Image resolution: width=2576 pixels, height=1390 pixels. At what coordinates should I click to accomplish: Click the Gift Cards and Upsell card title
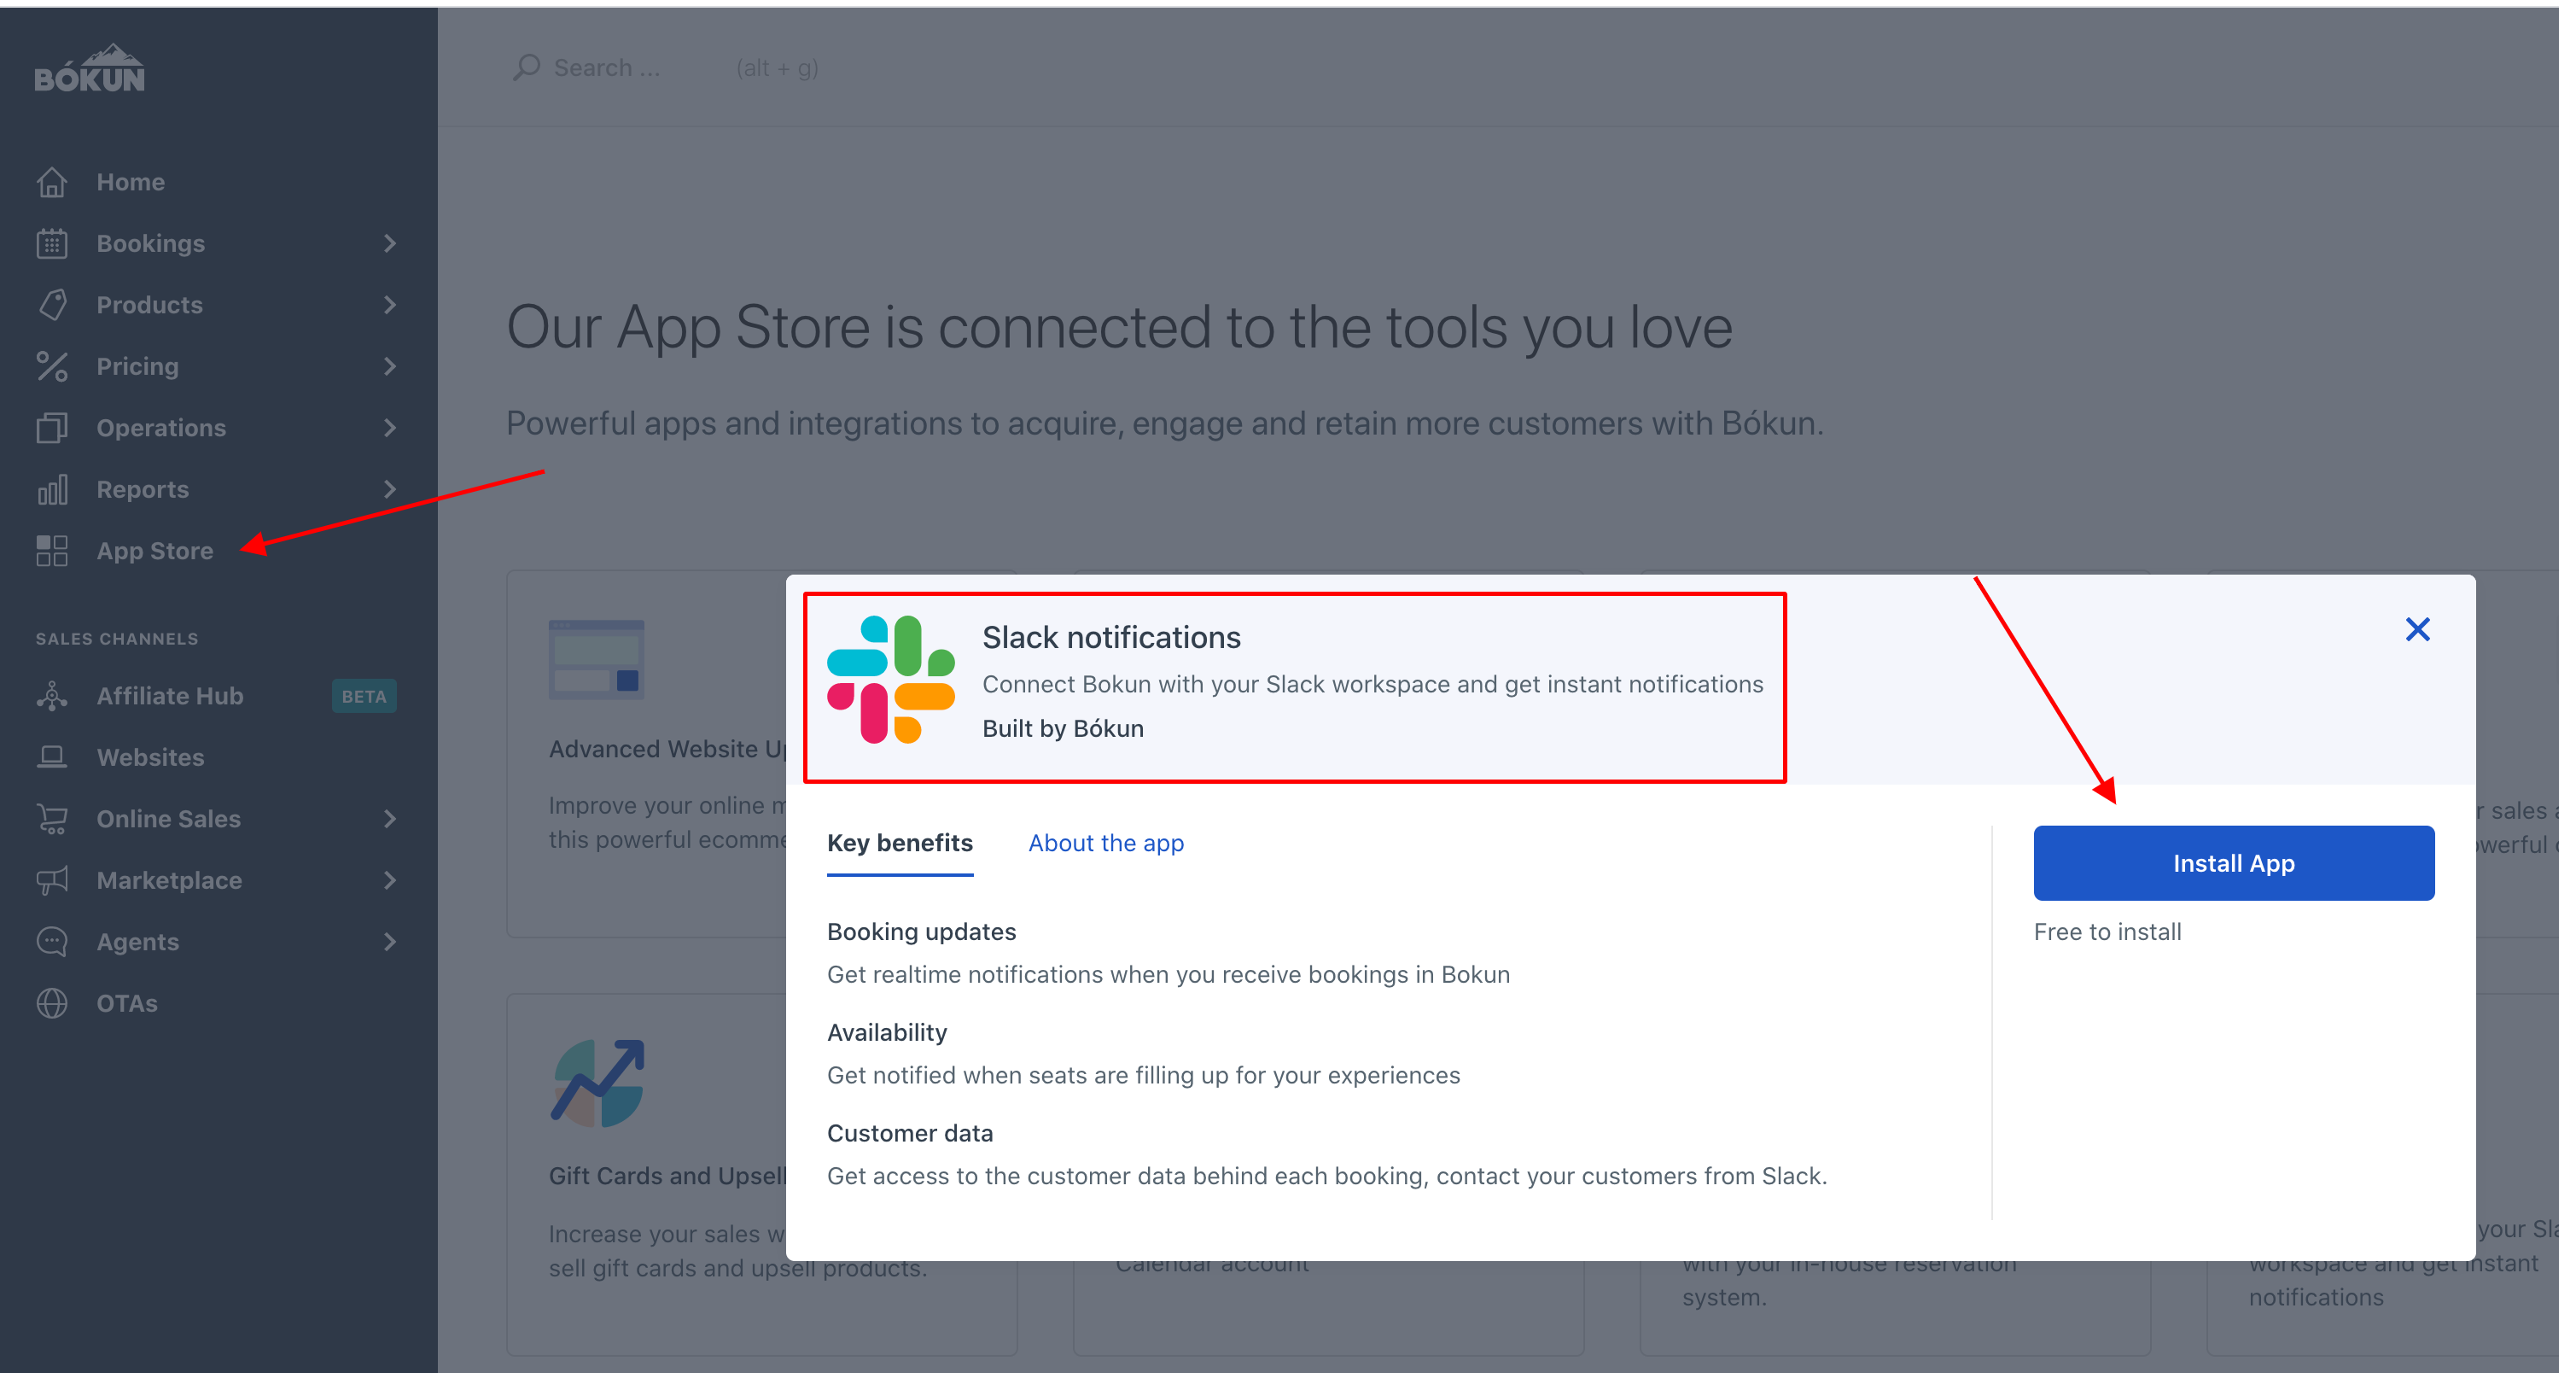(x=671, y=1183)
